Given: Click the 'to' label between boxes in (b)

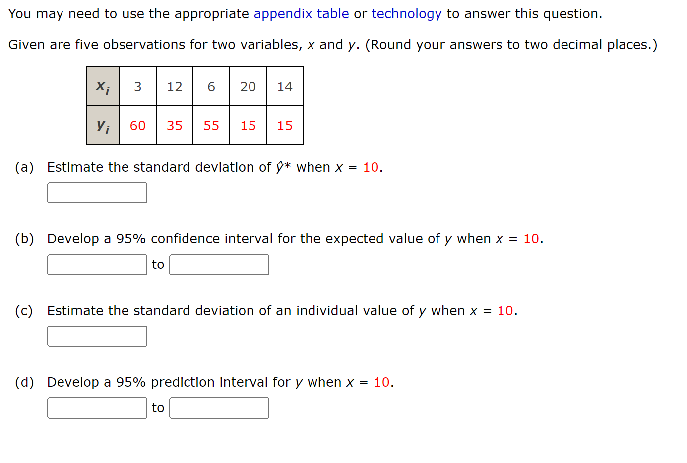Looking at the screenshot, I should click(158, 264).
